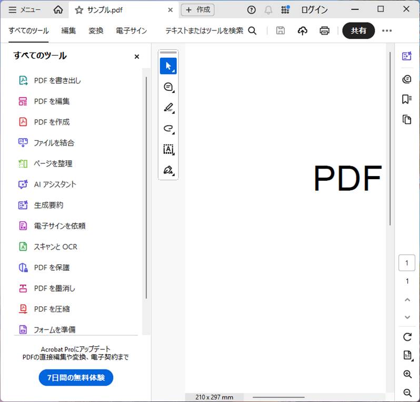The height and width of the screenshot is (402, 420).
Task: Open the page thumbnails panel icon
Action: tap(407, 119)
